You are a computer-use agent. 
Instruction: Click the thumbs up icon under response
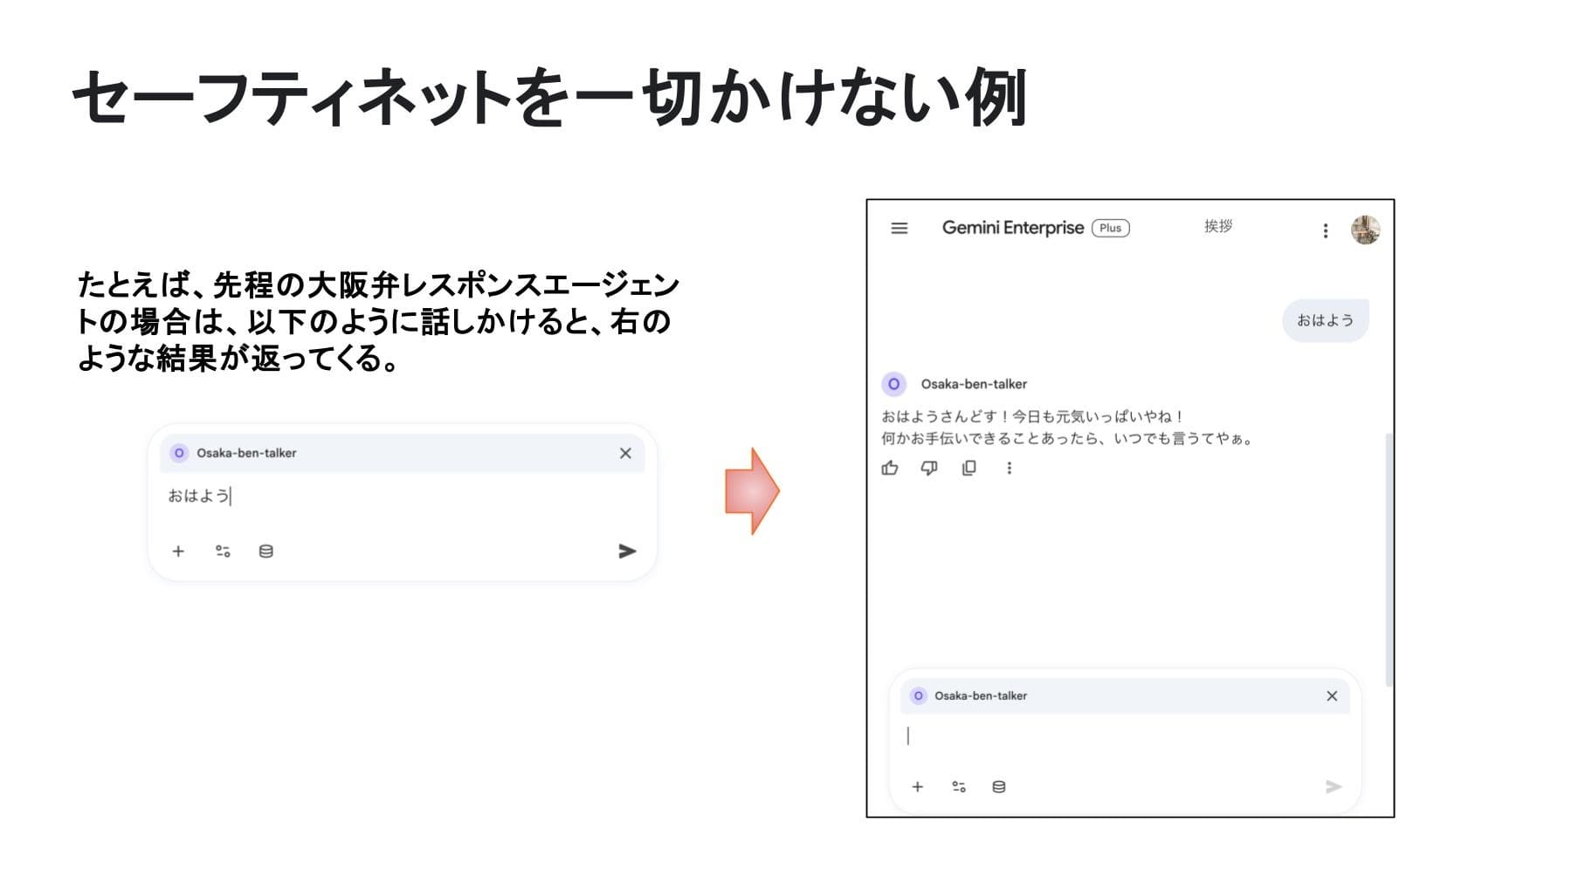890,469
